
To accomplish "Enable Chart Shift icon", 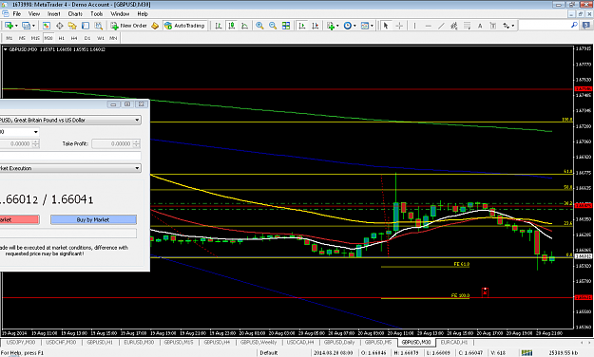I will pos(316,26).
